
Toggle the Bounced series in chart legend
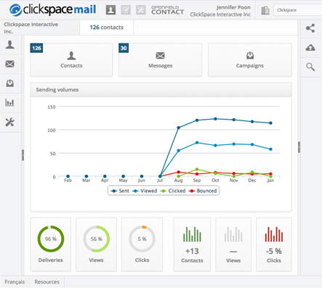click(203, 191)
